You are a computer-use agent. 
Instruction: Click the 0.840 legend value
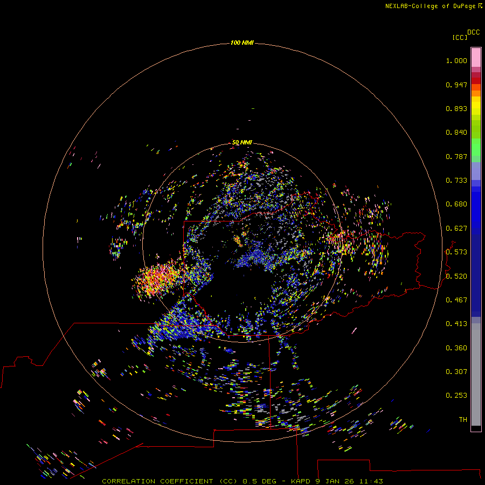456,133
